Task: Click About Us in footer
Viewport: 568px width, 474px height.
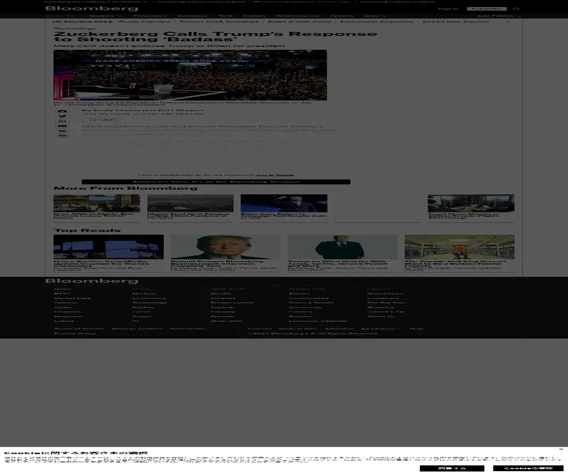Action: tap(382, 316)
